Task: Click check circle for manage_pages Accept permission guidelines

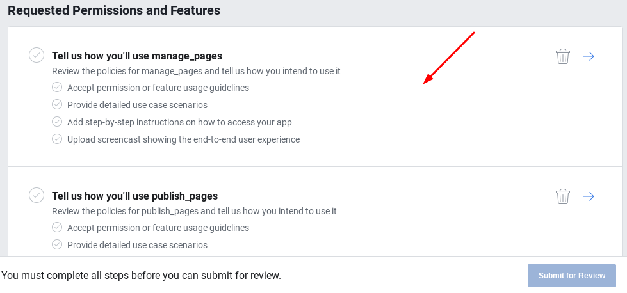Action: pyautogui.click(x=57, y=87)
